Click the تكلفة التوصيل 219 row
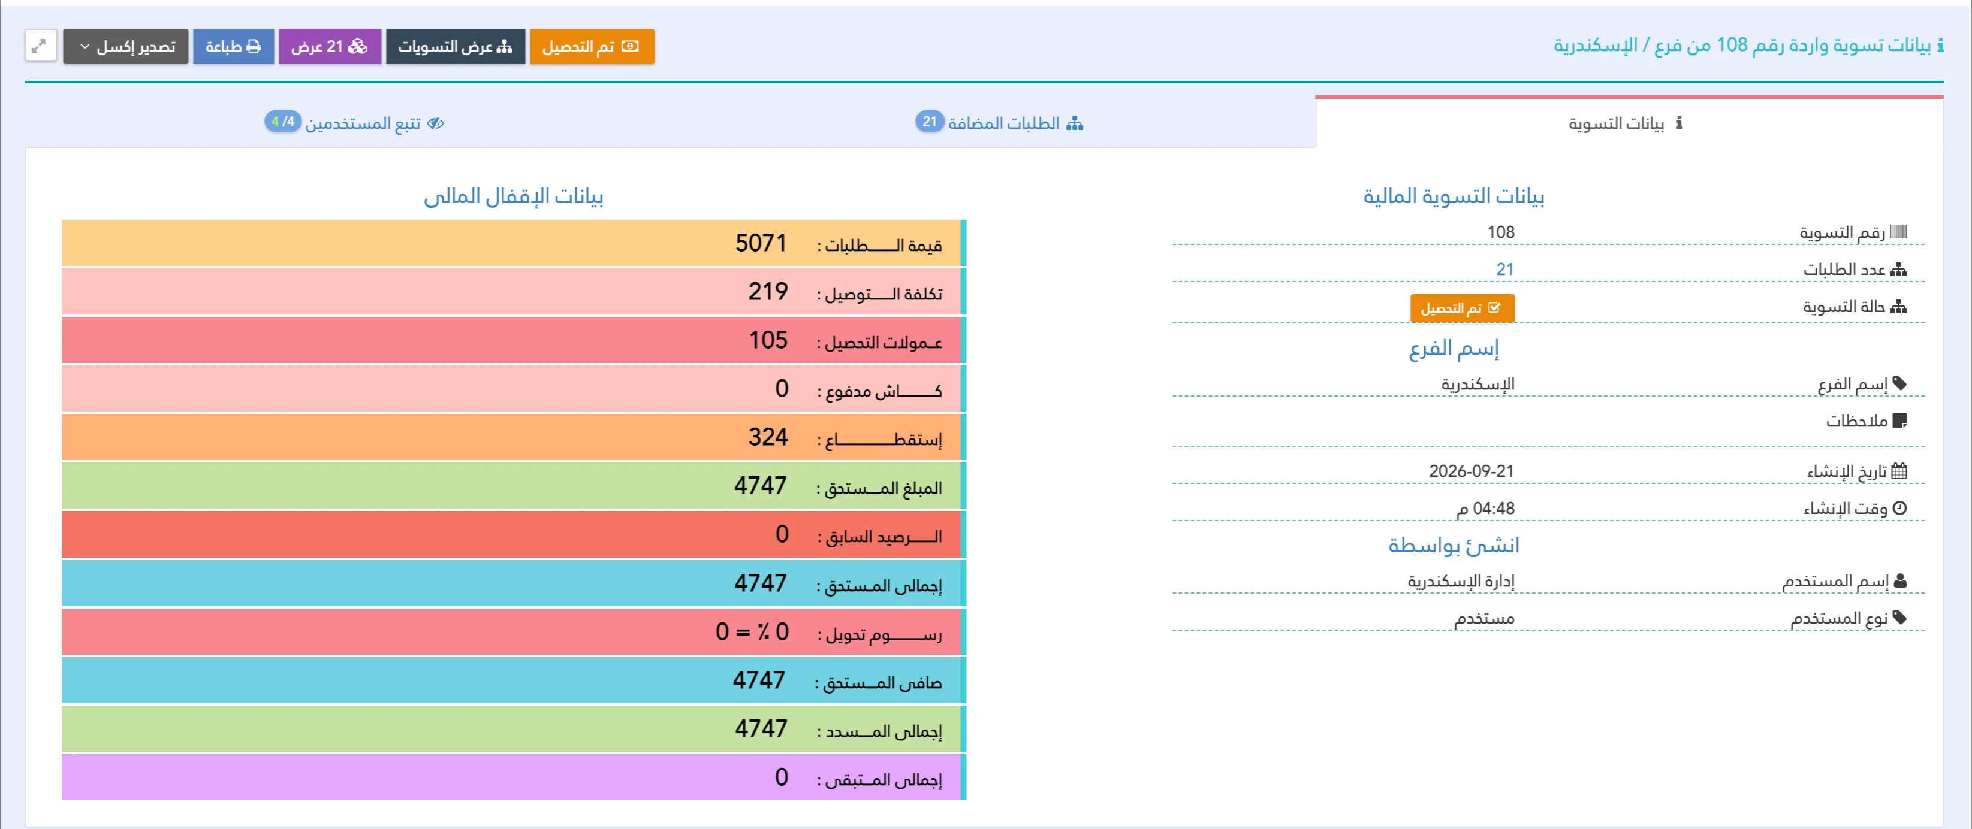The width and height of the screenshot is (1972, 829). click(514, 291)
